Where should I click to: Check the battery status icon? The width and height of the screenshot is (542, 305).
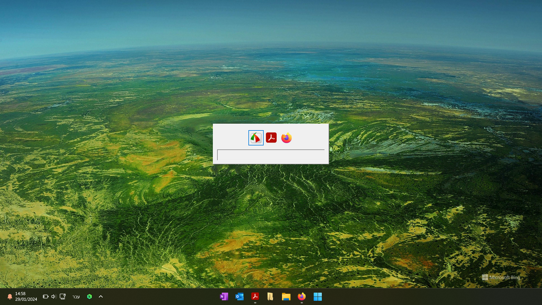click(x=45, y=297)
